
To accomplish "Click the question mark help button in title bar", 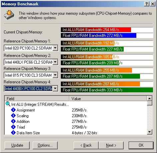I will click(x=147, y=4).
